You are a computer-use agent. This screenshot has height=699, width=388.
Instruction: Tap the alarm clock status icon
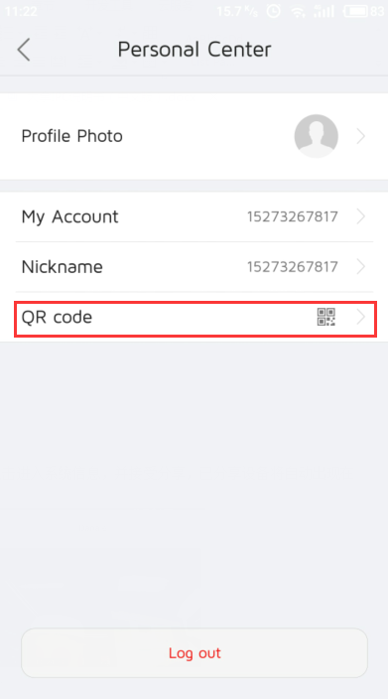(x=274, y=11)
